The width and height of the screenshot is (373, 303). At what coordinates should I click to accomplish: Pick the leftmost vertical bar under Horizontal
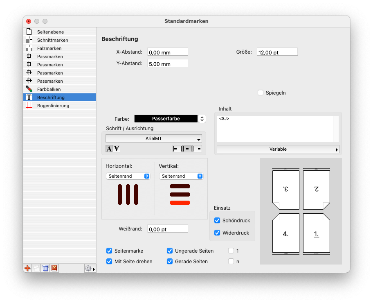[x=120, y=194]
